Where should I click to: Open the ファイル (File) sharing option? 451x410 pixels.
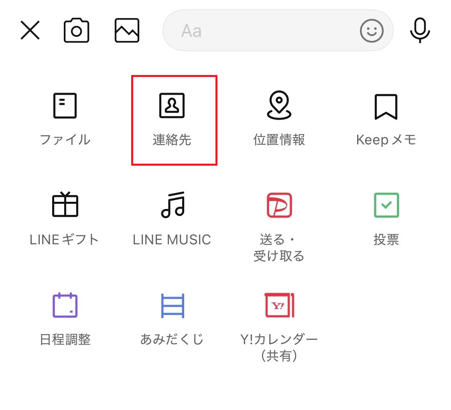pyautogui.click(x=64, y=116)
